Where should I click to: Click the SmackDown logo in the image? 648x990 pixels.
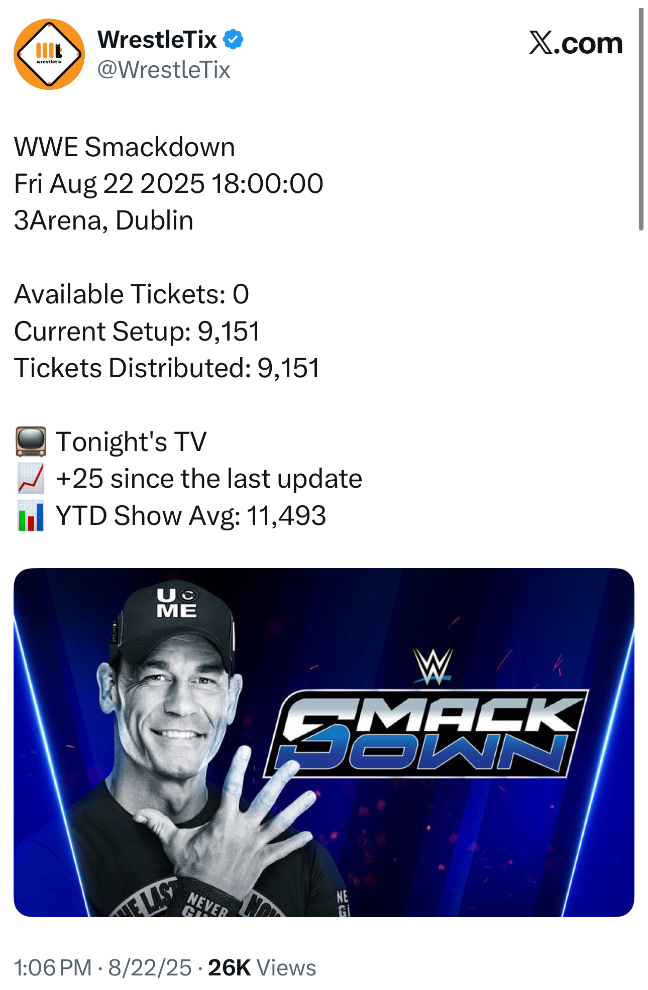[x=426, y=733]
